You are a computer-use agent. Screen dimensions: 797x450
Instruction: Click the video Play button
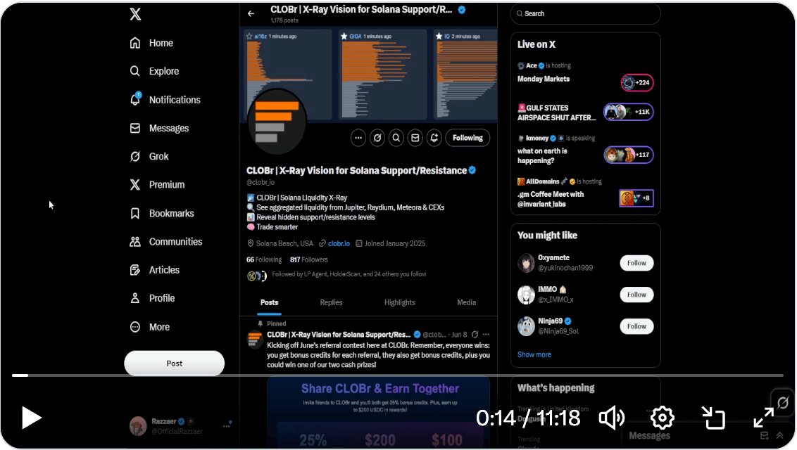pyautogui.click(x=31, y=418)
